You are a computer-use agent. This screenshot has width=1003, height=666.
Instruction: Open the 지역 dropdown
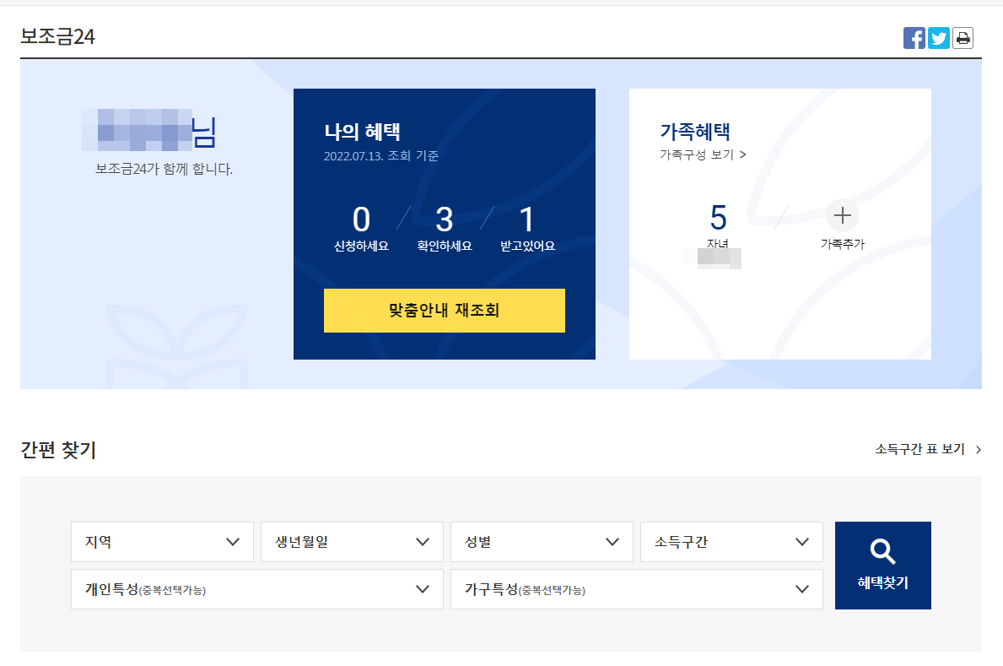click(163, 542)
